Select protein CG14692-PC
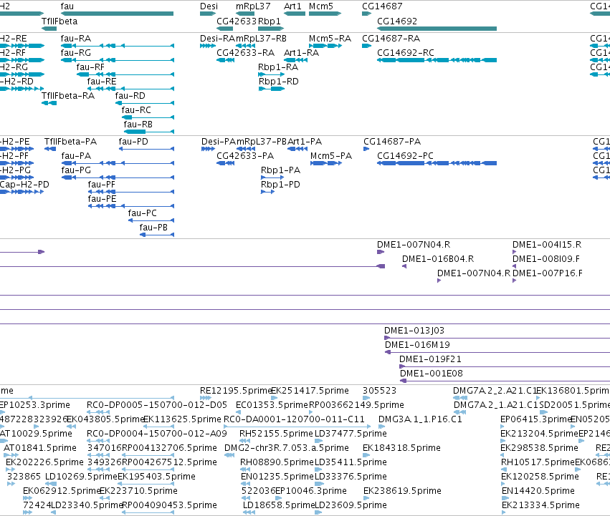This screenshot has height=516, width=610. coord(405,156)
